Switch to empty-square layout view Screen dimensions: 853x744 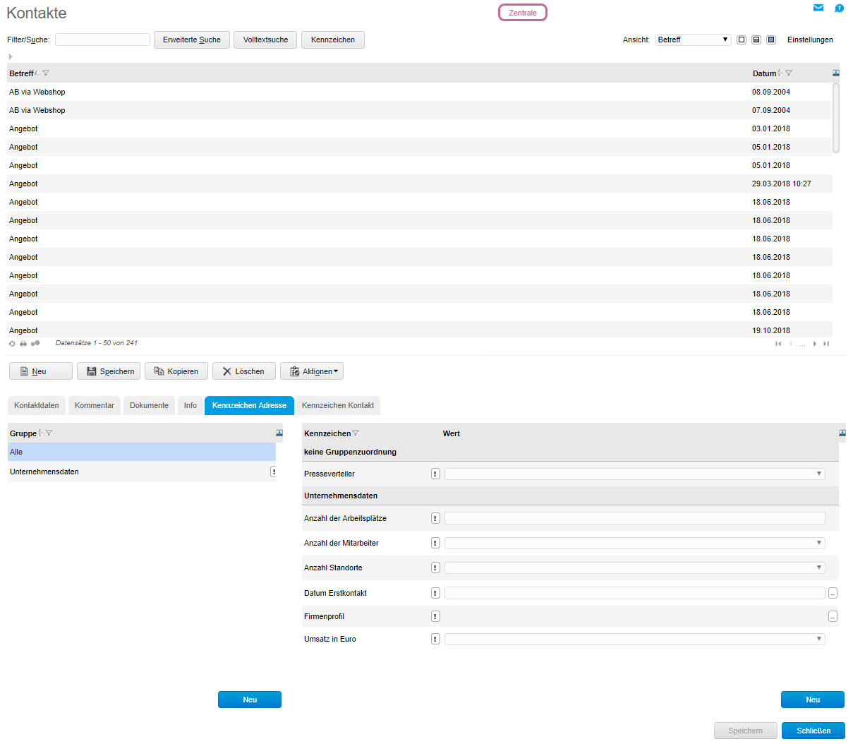pyautogui.click(x=742, y=40)
